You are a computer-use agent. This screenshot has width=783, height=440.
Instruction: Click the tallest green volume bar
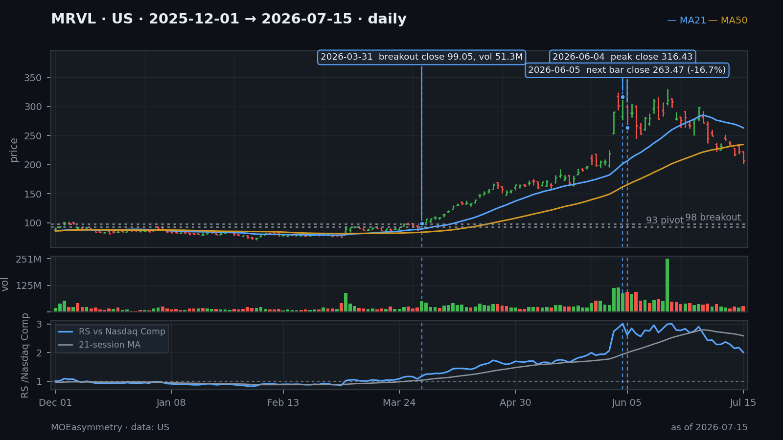667,285
